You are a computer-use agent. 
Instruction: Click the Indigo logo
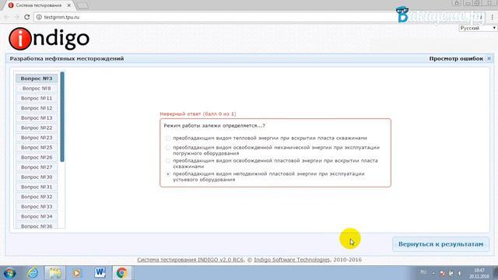pos(49,39)
